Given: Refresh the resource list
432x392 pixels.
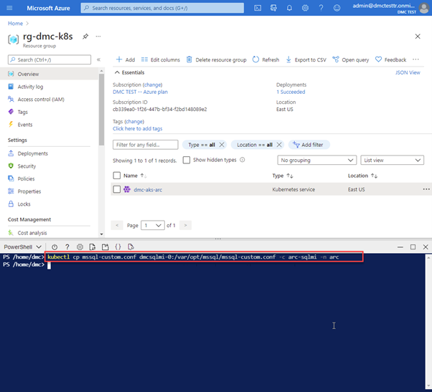Looking at the screenshot, I should click(266, 59).
